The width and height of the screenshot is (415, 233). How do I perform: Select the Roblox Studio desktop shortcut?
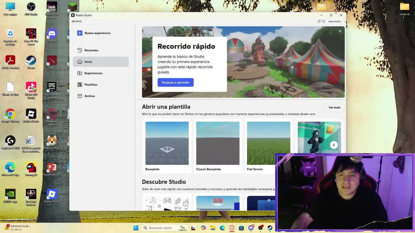coord(31,116)
